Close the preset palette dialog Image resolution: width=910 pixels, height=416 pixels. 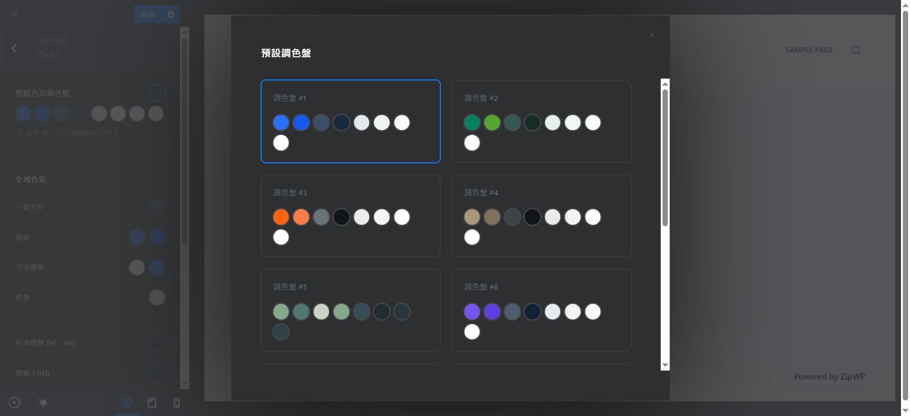click(x=652, y=35)
